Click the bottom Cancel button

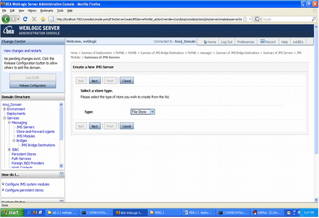(x=126, y=126)
